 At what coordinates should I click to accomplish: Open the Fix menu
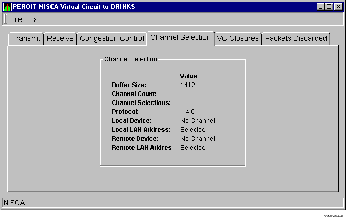coord(32,19)
